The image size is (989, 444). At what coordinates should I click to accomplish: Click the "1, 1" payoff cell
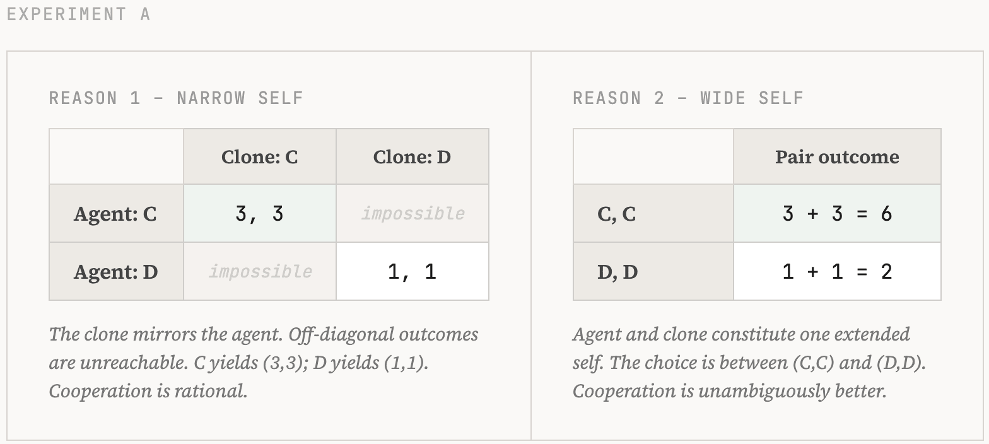pos(412,272)
